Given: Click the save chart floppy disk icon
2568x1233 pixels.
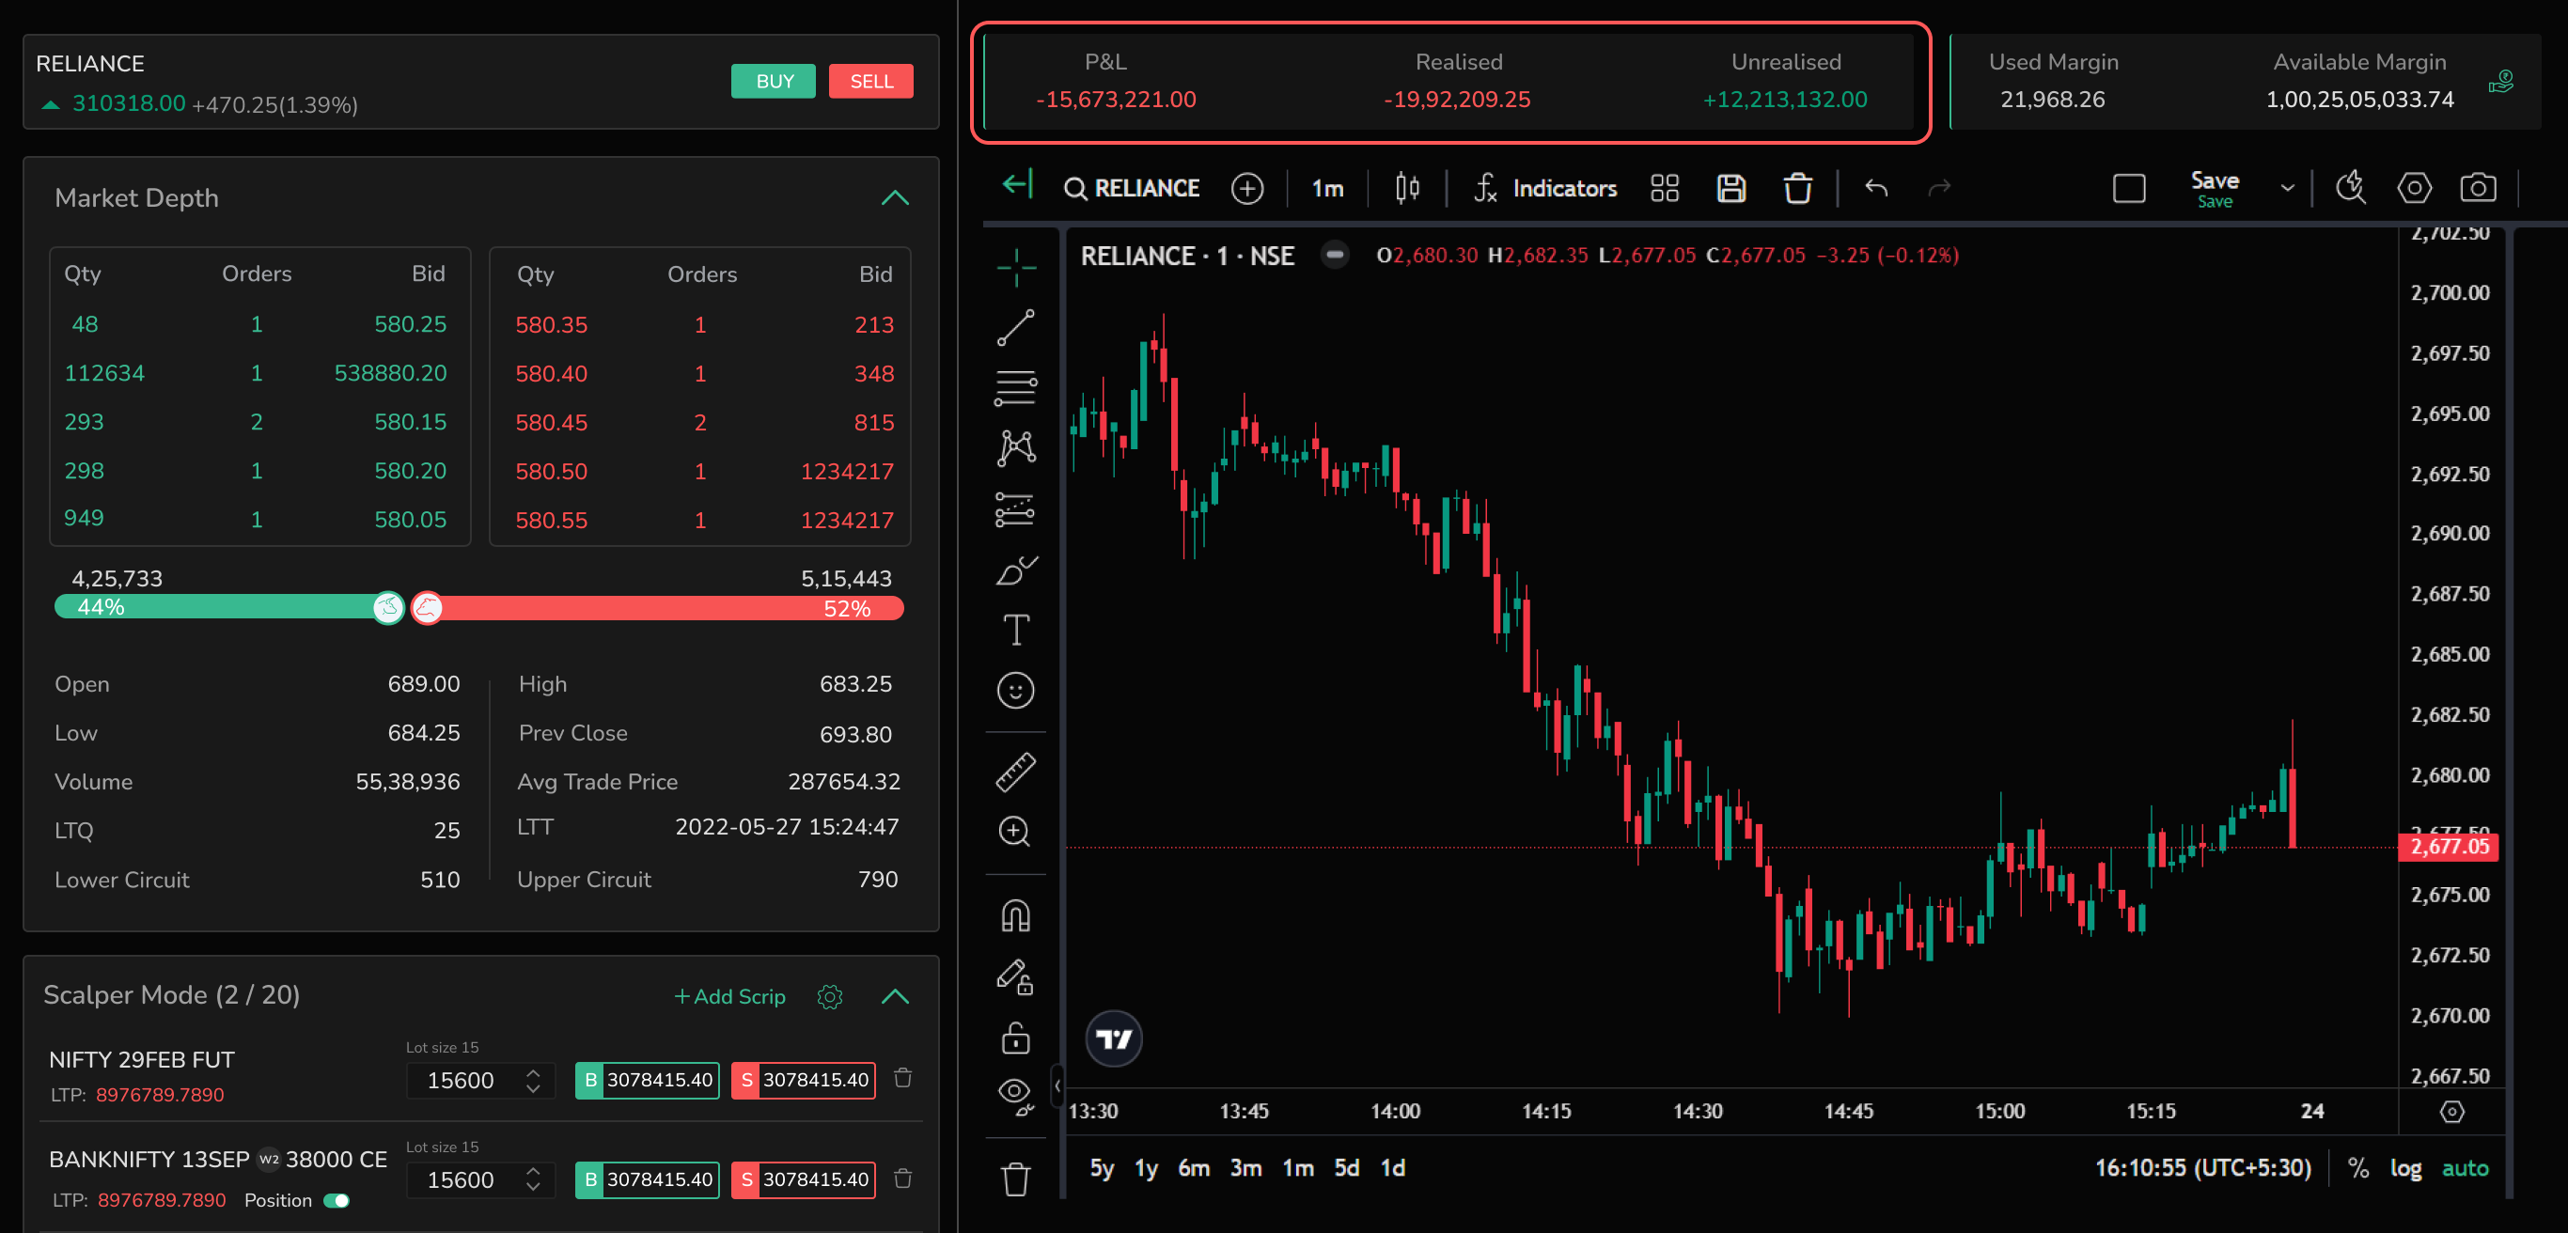Looking at the screenshot, I should click(1730, 188).
